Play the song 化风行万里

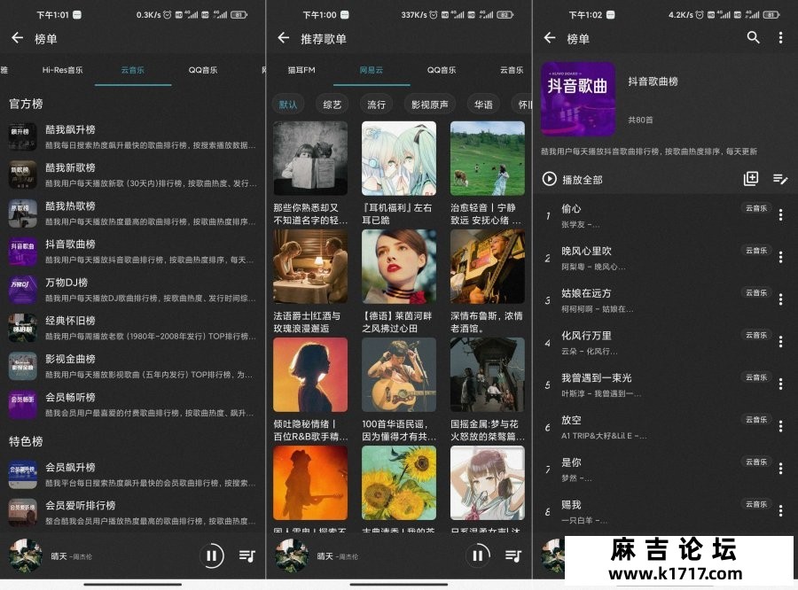click(665, 342)
